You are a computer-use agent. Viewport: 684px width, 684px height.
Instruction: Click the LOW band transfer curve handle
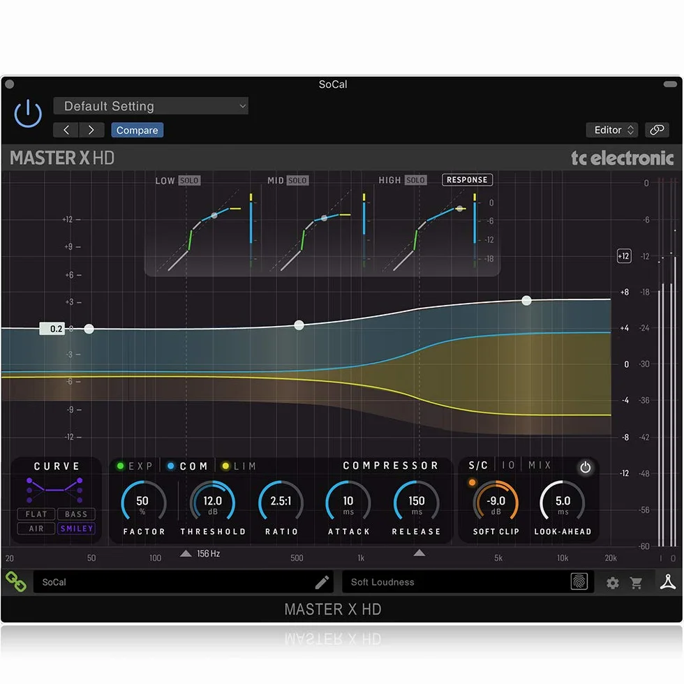[x=214, y=216]
